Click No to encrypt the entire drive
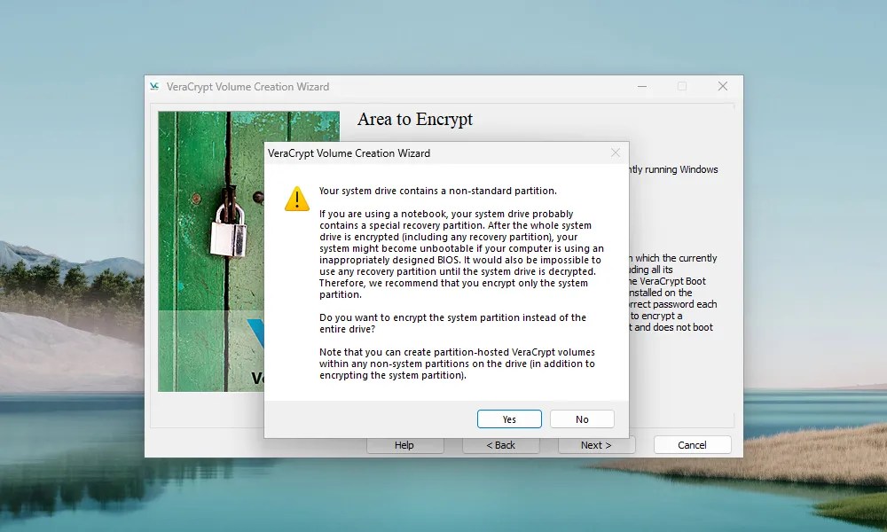Screen dimensions: 887x532 [x=582, y=419]
